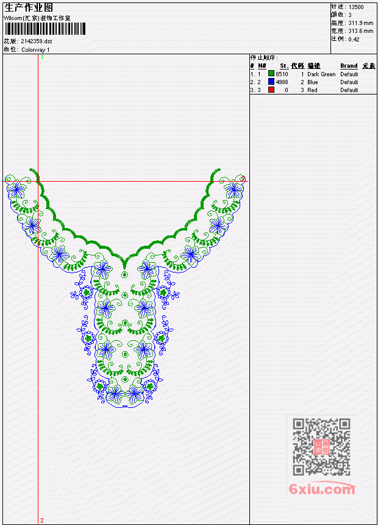Click the N# column header
This screenshot has height=525, width=378.
pyautogui.click(x=262, y=66)
